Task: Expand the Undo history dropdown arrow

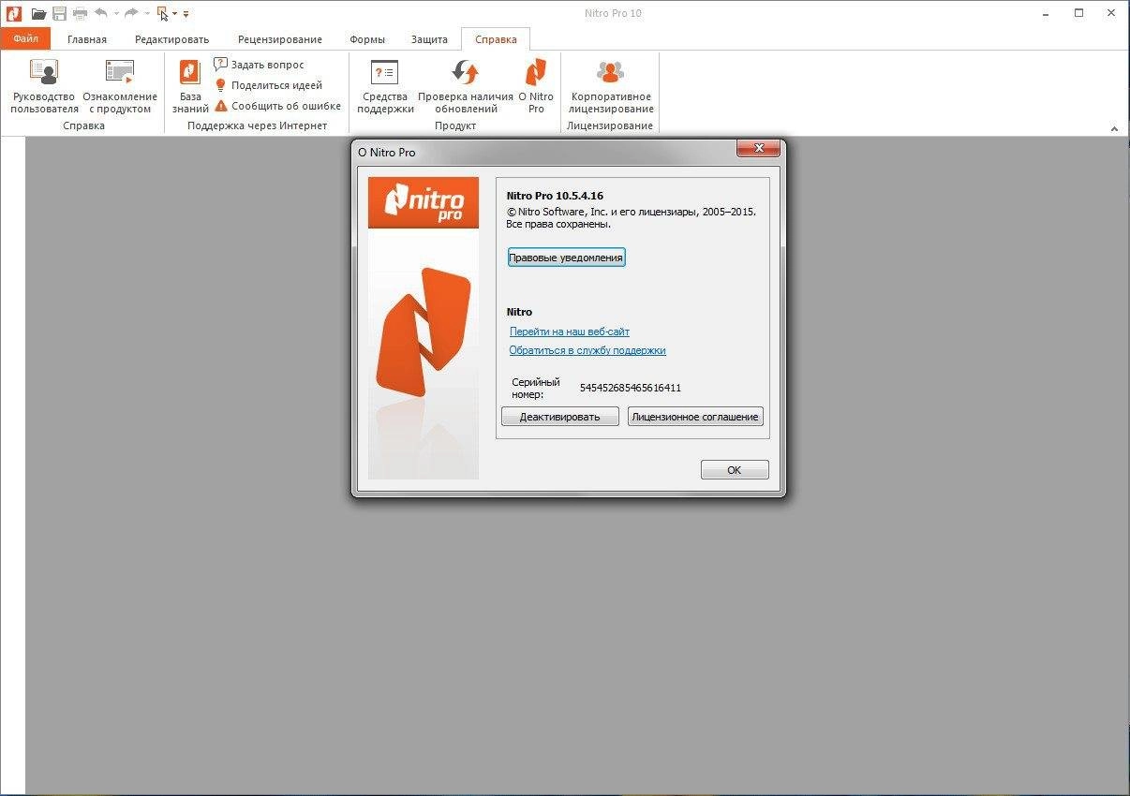Action: [116, 14]
